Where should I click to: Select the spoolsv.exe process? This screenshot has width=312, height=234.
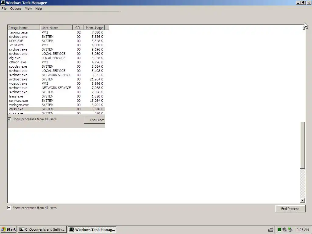click(x=56, y=66)
